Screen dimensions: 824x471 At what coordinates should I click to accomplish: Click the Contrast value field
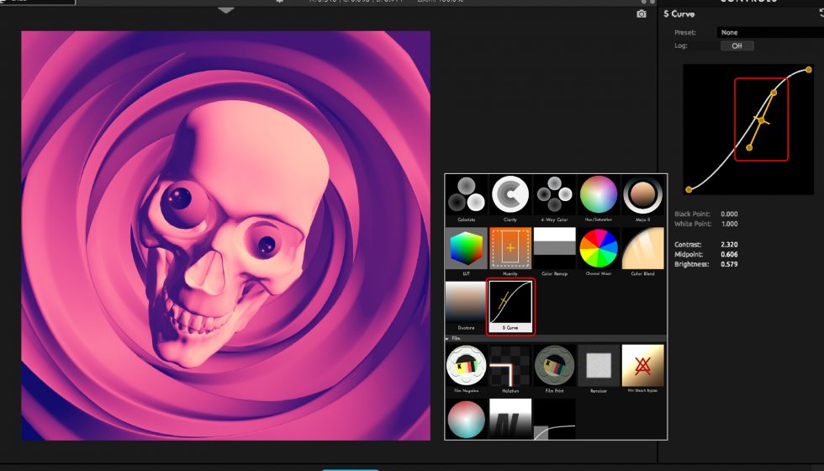[x=729, y=244]
